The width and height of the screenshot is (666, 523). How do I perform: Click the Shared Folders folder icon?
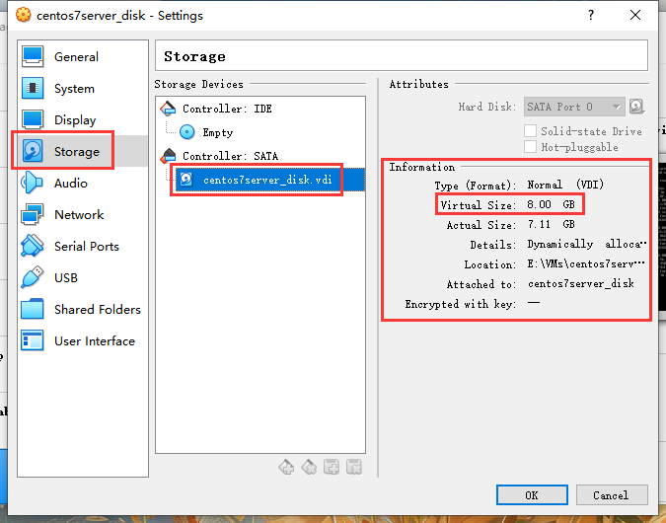pos(33,309)
